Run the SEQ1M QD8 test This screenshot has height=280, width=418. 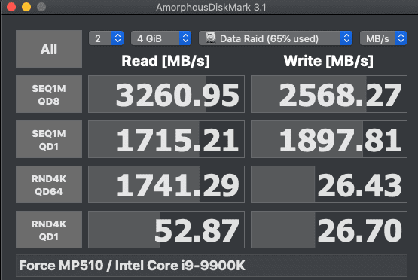49,94
